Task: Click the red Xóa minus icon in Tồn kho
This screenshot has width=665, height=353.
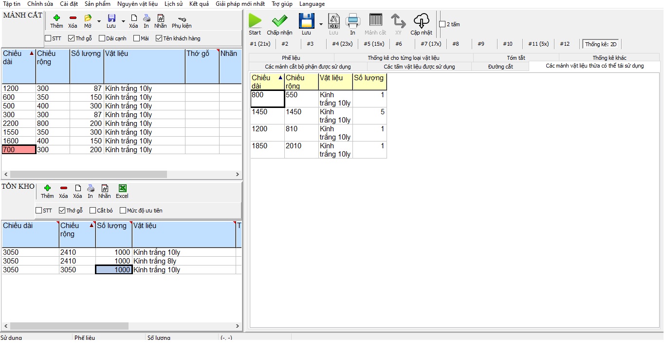Action: (x=63, y=188)
